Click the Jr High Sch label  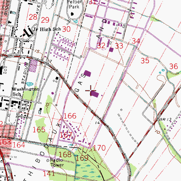point(47,29)
